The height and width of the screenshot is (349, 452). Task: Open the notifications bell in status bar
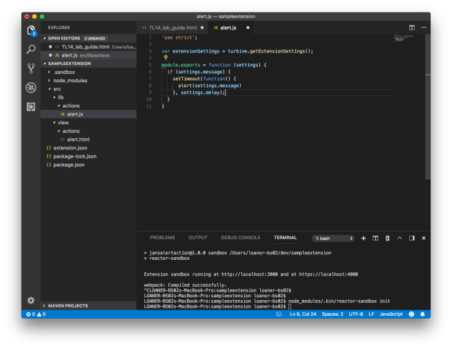(422, 314)
